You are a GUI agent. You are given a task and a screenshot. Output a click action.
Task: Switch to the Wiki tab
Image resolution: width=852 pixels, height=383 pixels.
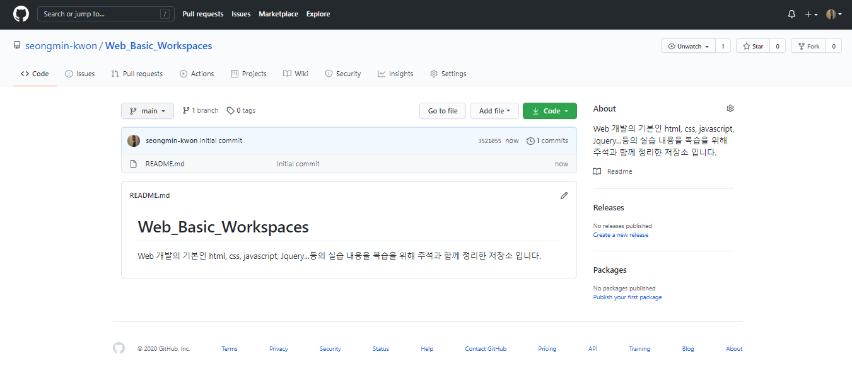point(296,74)
